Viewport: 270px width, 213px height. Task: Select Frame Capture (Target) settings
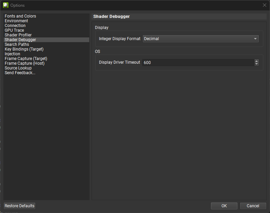click(26, 58)
